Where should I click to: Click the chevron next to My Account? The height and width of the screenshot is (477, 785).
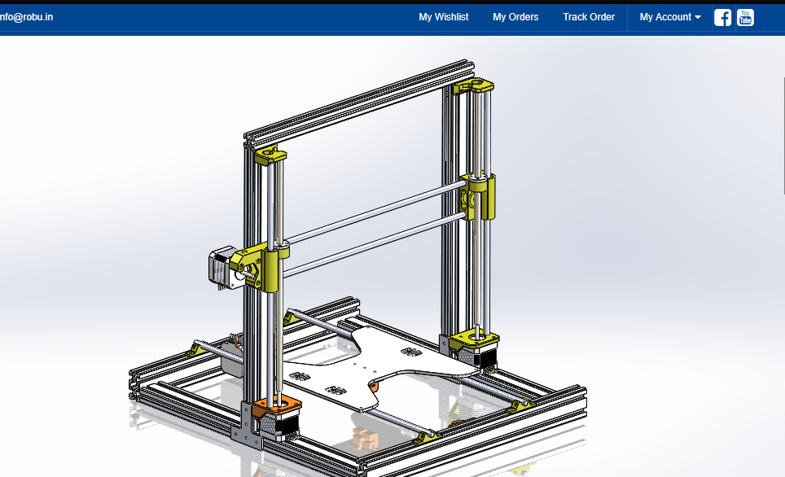point(697,17)
